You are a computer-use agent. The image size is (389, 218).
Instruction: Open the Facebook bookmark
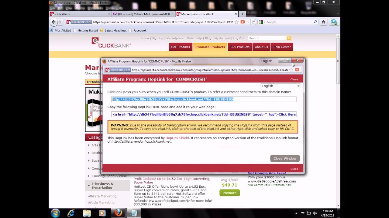tap(137, 30)
